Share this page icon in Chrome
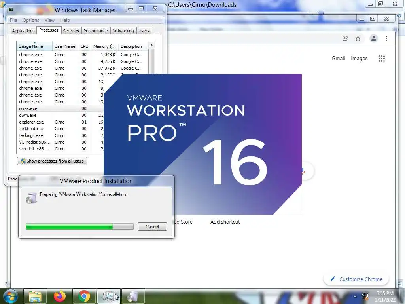This screenshot has width=405, height=304. (x=345, y=38)
